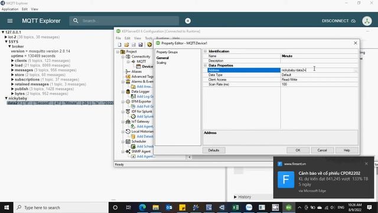Viewport: 378px width, 213px height.
Task: Open Task View on taskbar
Action: [x=129, y=208]
